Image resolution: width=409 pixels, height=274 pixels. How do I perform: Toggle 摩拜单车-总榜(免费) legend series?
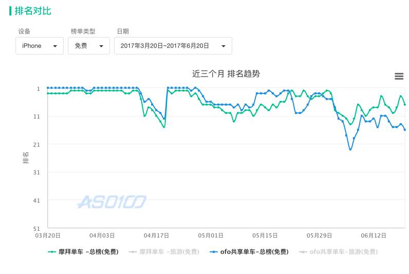coord(83,252)
